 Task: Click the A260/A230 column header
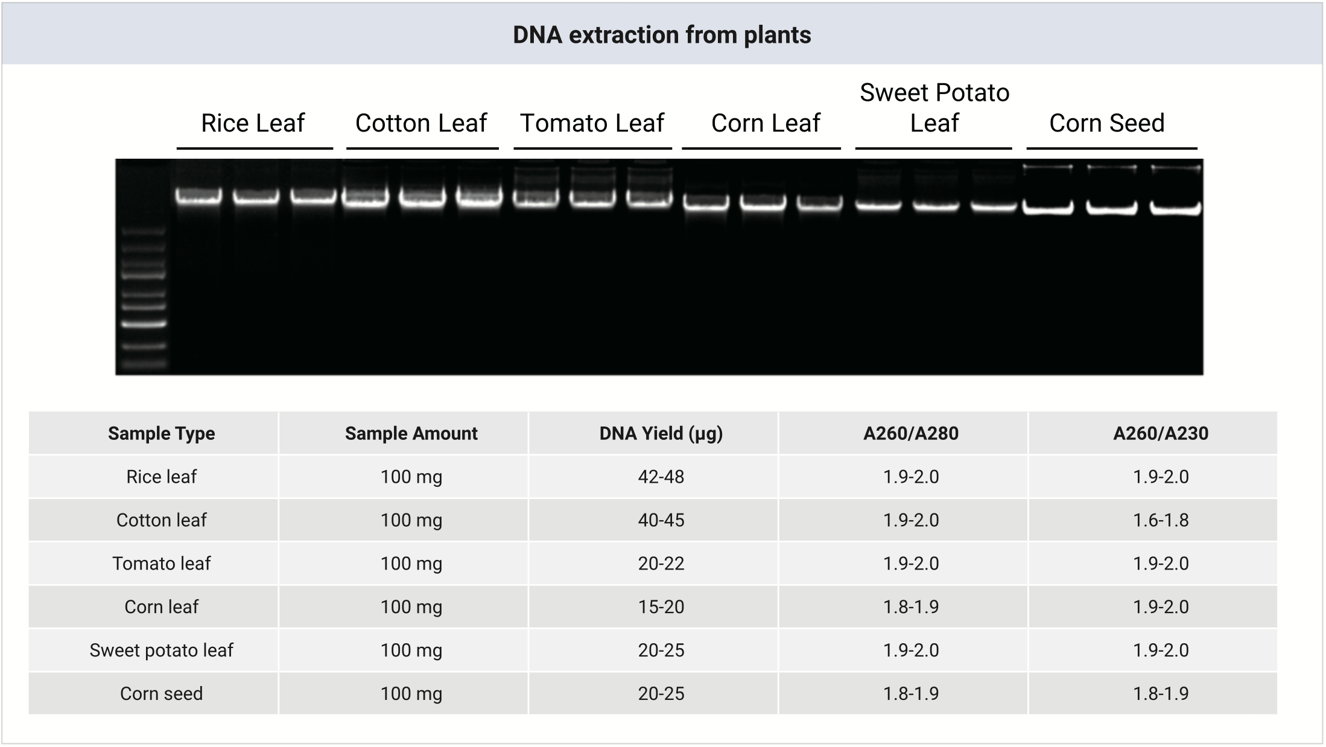[x=1160, y=433]
